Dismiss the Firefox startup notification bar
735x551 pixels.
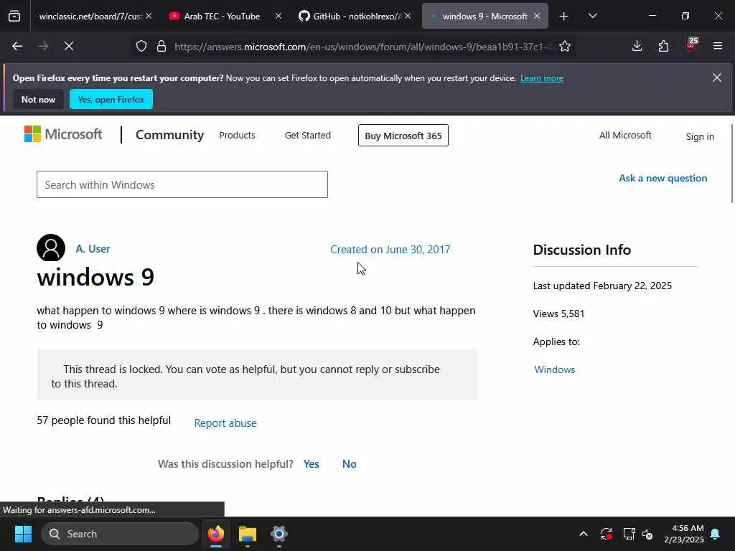(x=717, y=77)
